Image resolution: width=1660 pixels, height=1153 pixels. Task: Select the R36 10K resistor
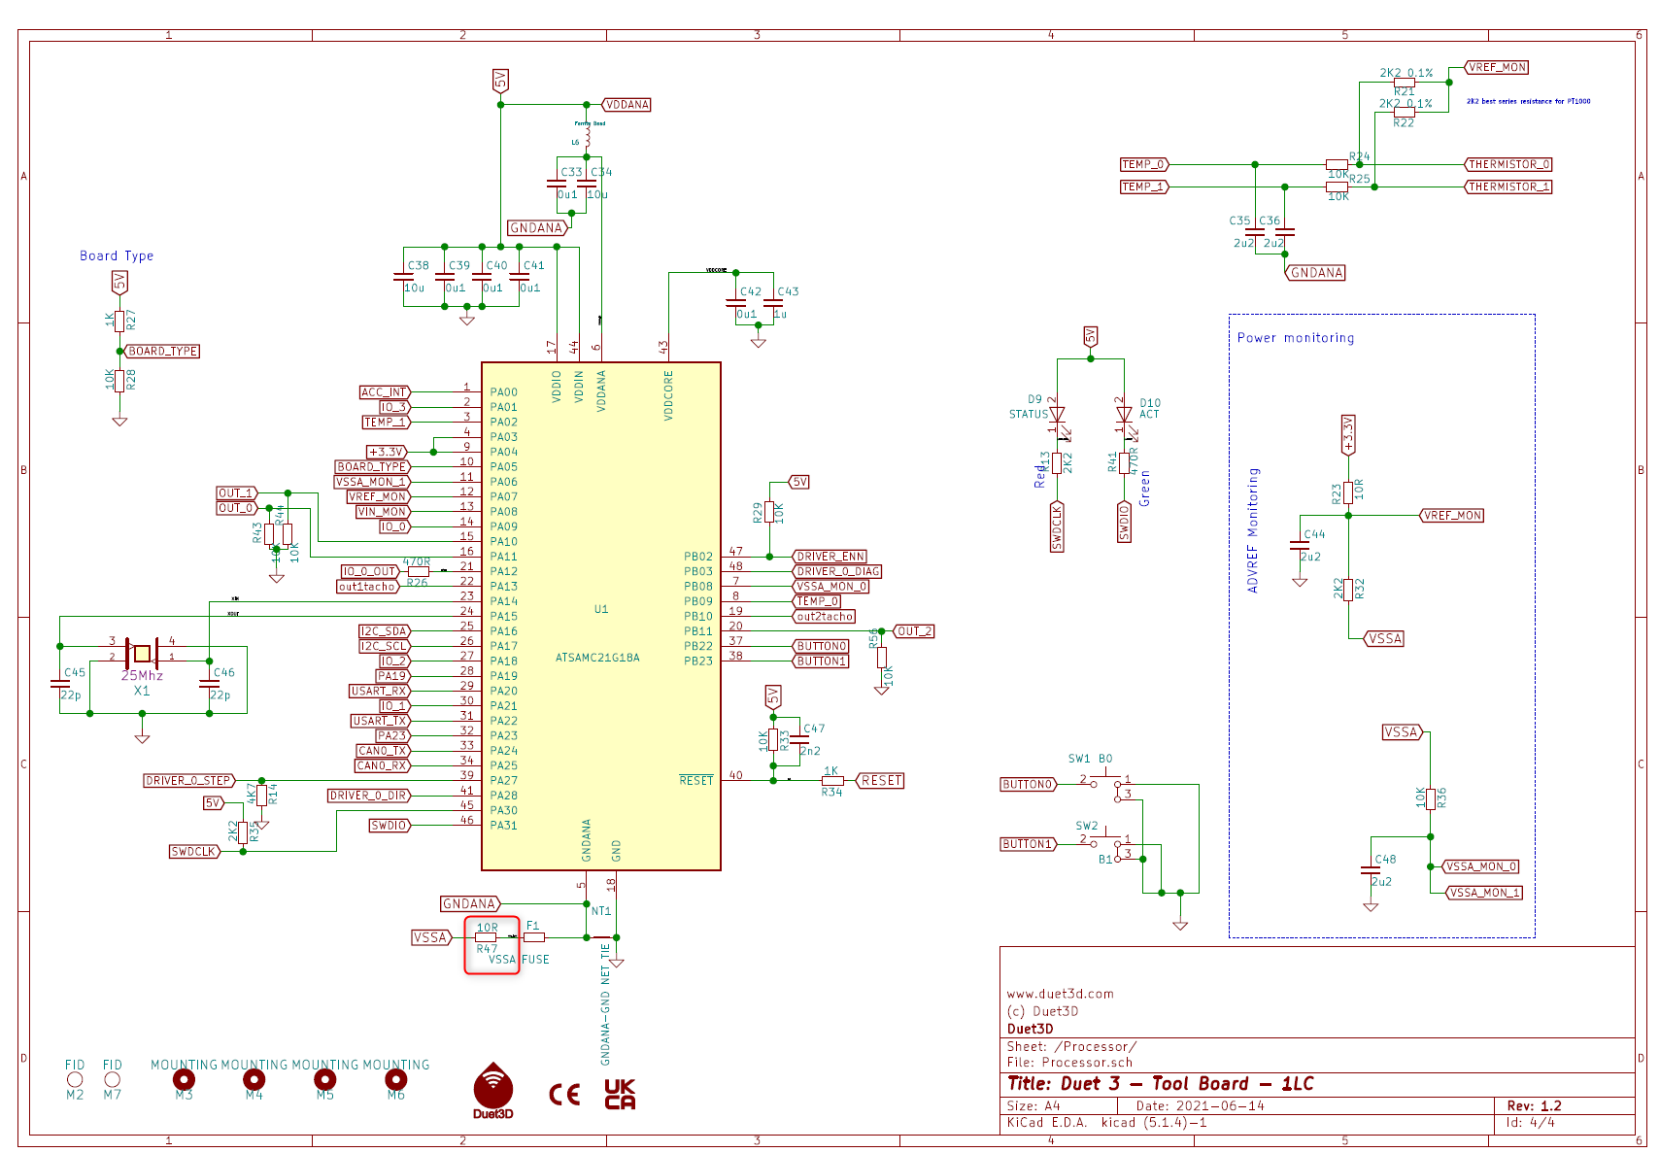point(1430,798)
